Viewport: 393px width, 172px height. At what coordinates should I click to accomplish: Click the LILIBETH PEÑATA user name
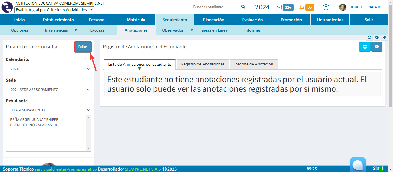tap(366, 7)
